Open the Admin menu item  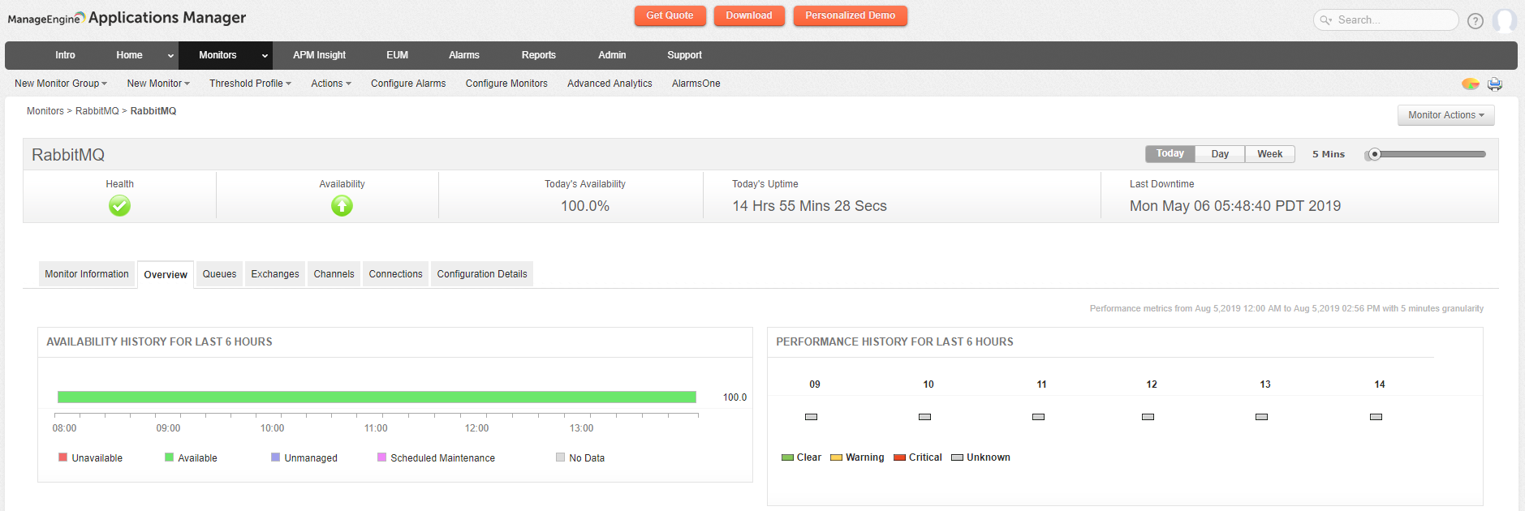pos(612,55)
